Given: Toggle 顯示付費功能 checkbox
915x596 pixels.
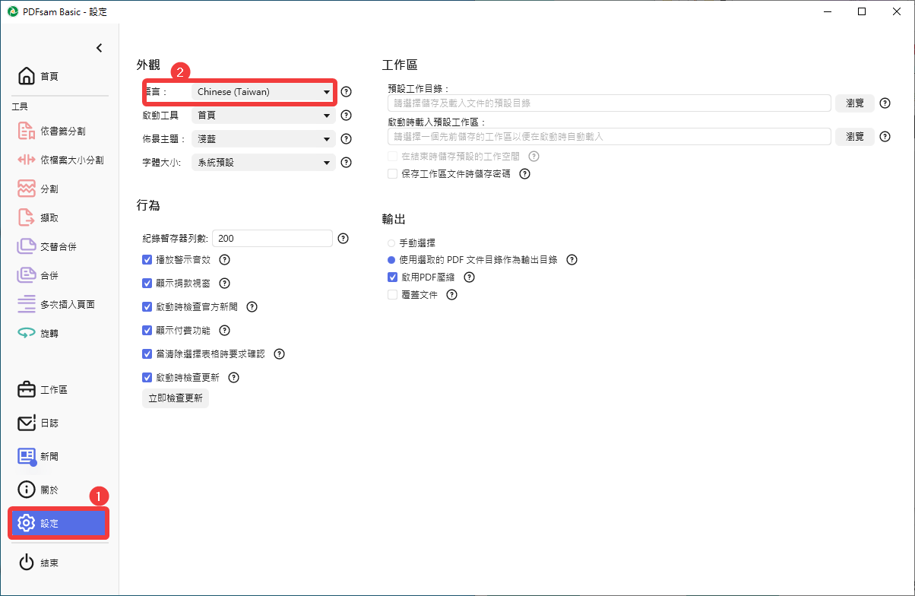Looking at the screenshot, I should [147, 331].
